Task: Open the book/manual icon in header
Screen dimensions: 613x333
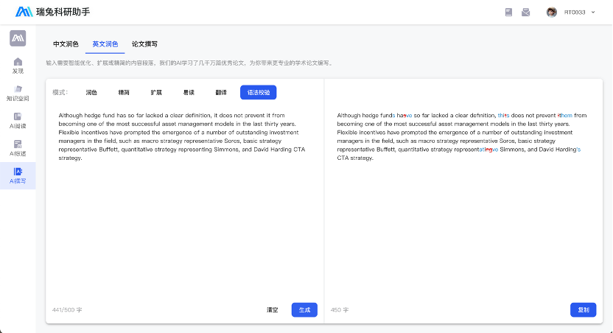Action: pyautogui.click(x=508, y=12)
